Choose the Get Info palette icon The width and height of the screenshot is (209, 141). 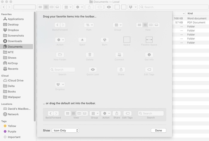coord(149,55)
